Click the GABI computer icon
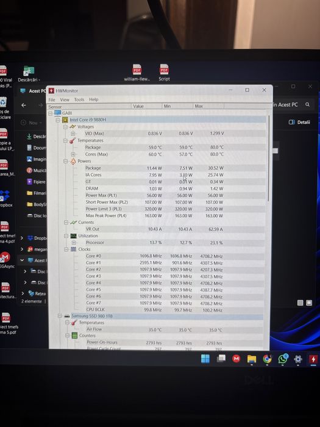The width and height of the screenshot is (320, 427). (x=57, y=113)
